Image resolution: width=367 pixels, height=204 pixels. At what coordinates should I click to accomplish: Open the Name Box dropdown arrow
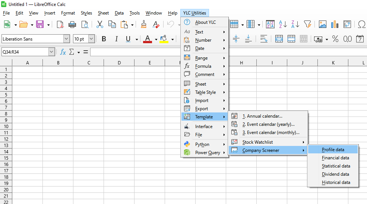click(52, 52)
